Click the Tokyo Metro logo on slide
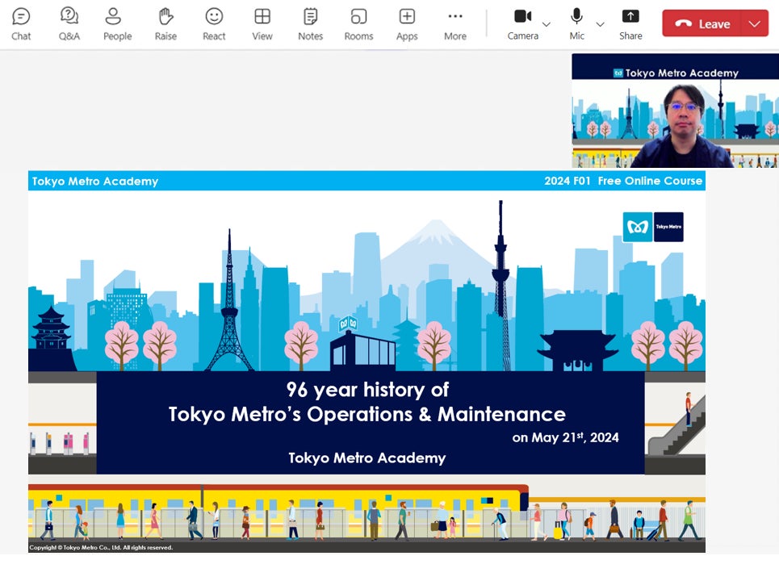 tap(653, 227)
